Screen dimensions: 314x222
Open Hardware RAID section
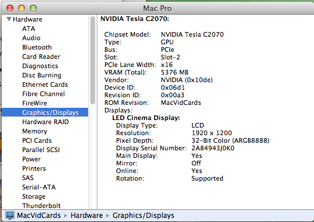46,122
